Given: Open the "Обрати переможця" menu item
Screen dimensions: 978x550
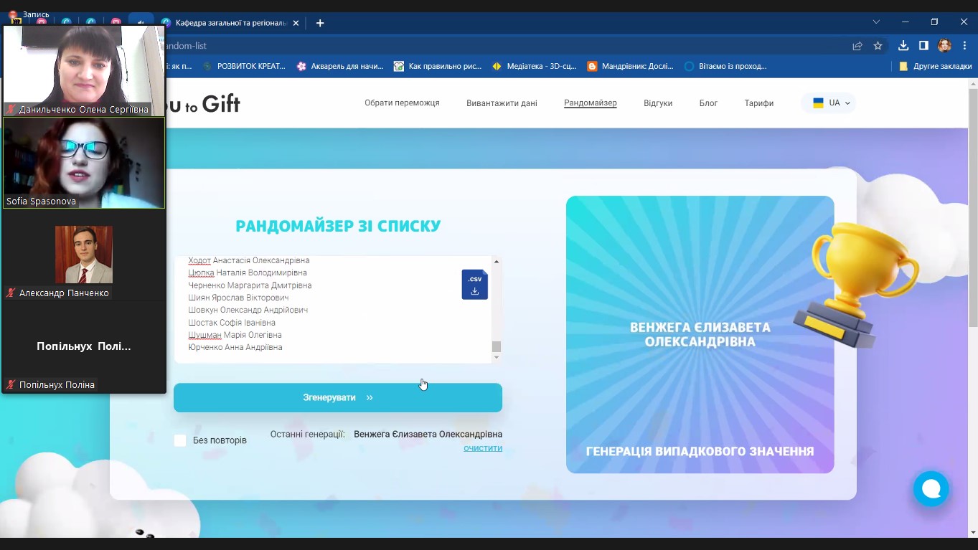Looking at the screenshot, I should (402, 103).
